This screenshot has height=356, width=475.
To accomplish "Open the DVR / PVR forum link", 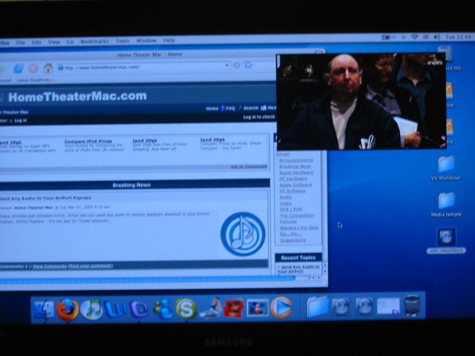I will coord(290,209).
